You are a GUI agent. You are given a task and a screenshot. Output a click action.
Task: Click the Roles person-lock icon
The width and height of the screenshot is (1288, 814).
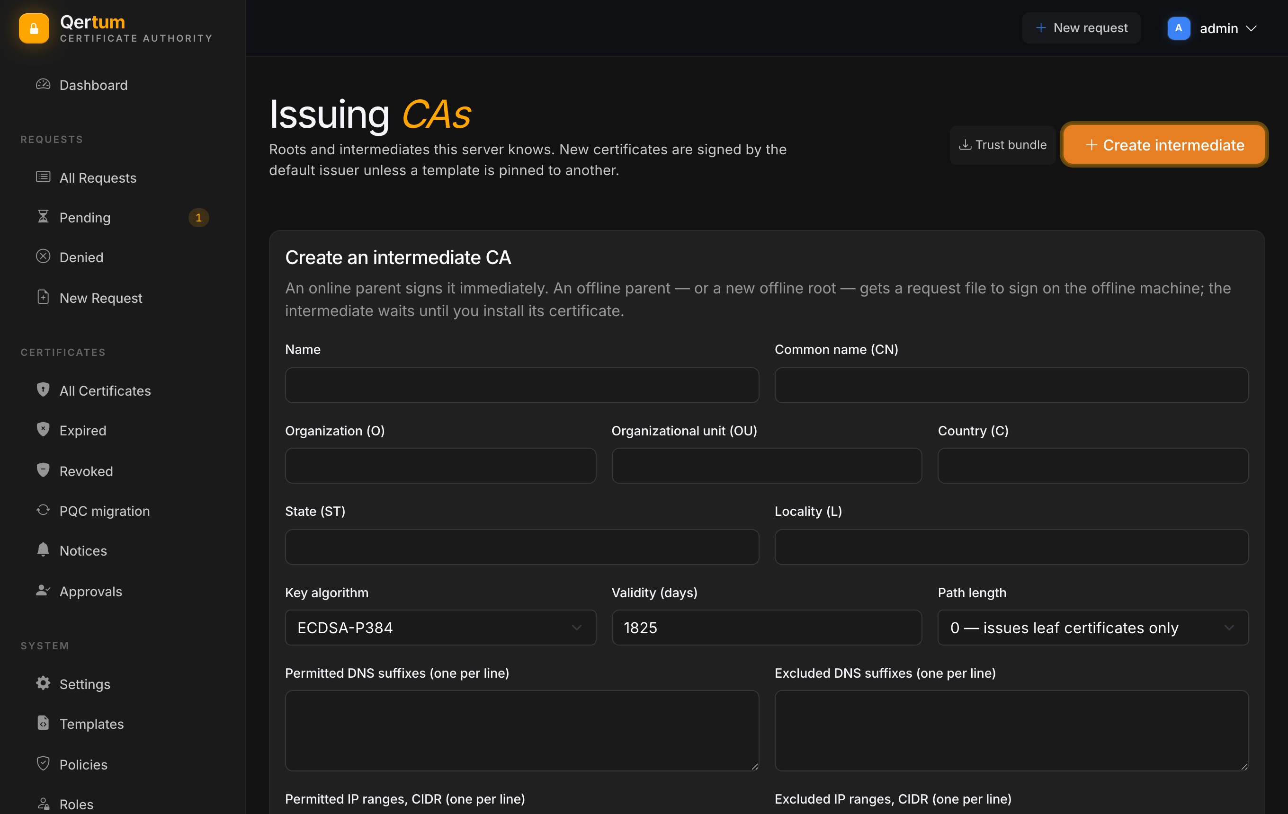[43, 804]
